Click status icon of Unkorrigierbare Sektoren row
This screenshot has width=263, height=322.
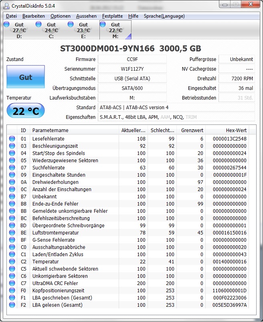(x=12, y=276)
